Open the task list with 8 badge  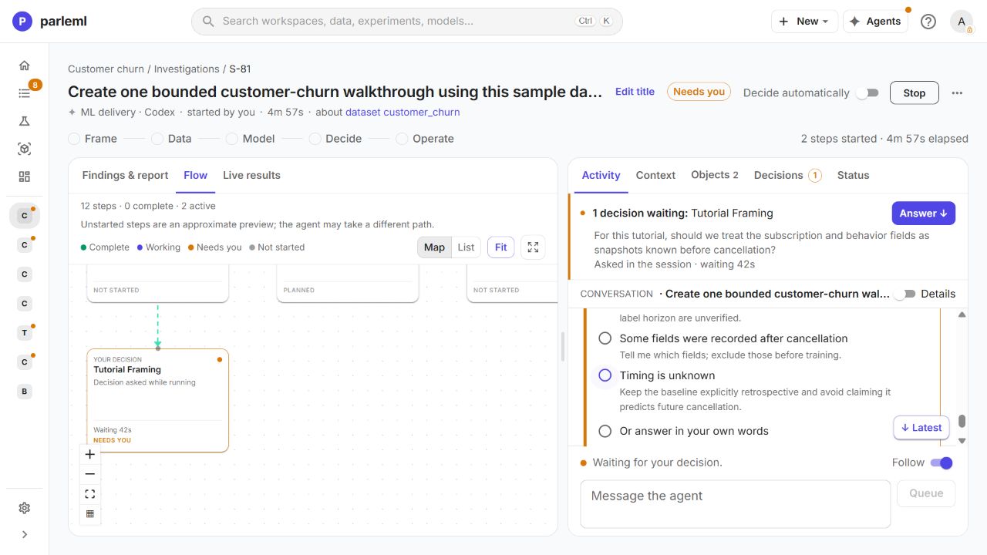pyautogui.click(x=25, y=93)
